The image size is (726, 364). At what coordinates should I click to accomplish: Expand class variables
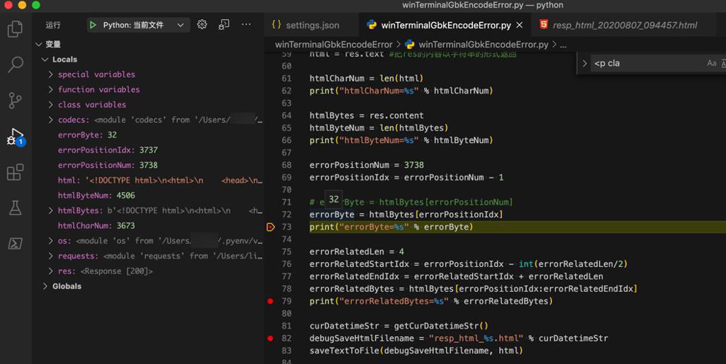(50, 105)
